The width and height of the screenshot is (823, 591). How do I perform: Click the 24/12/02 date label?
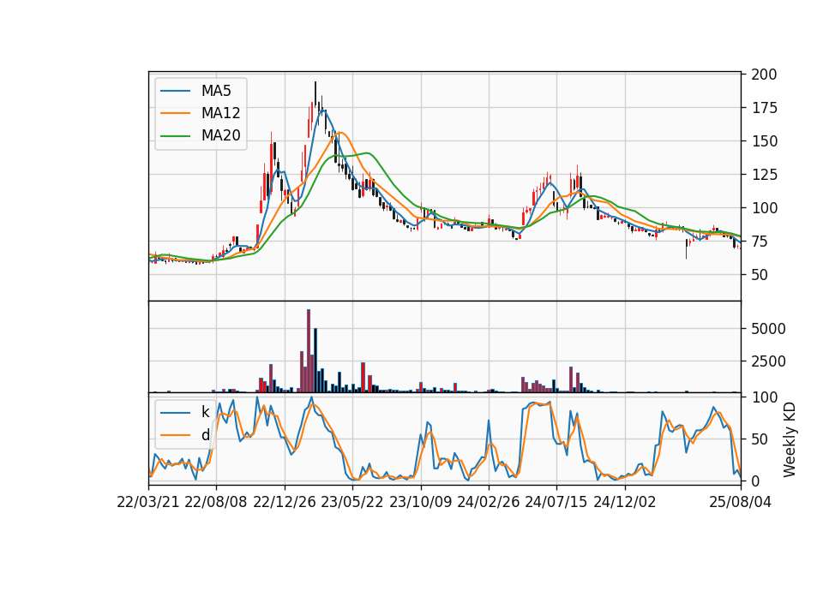pyautogui.click(x=625, y=502)
